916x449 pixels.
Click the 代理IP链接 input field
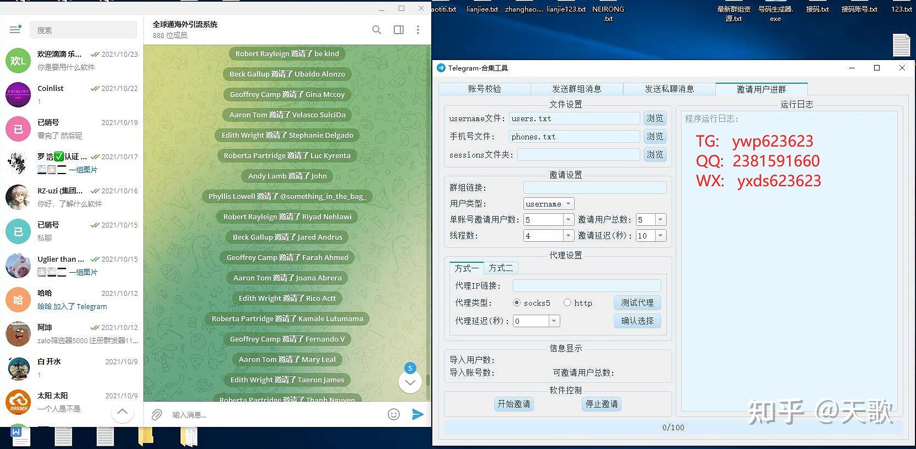tap(587, 285)
